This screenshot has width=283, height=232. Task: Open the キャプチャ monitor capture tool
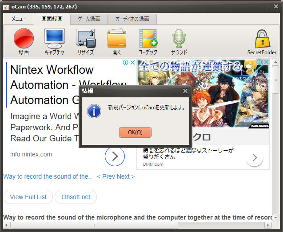(x=55, y=41)
